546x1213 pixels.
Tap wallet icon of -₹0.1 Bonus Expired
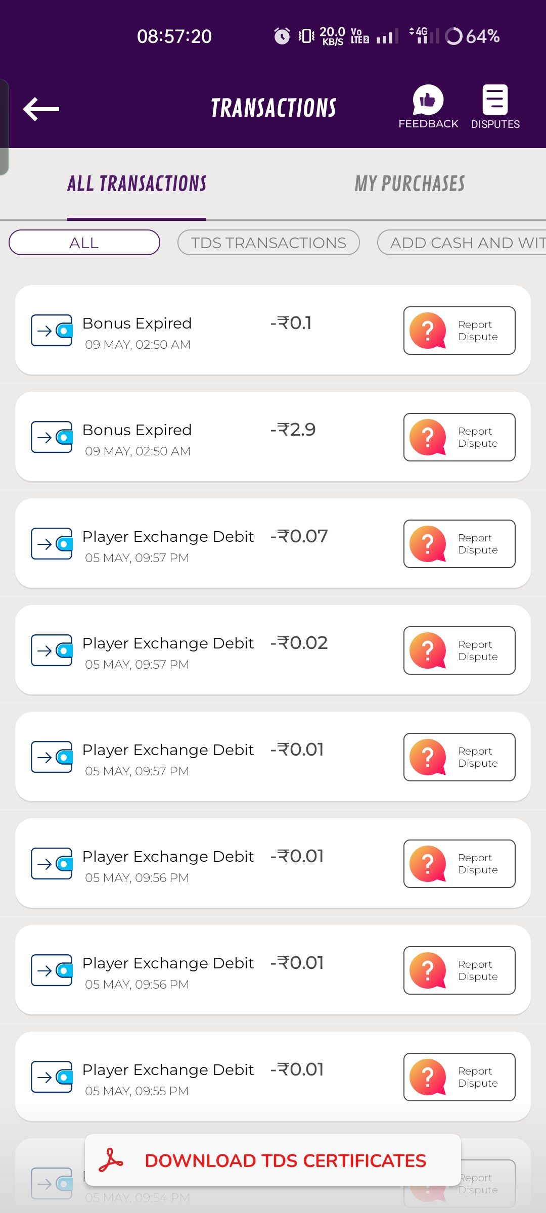click(x=52, y=331)
